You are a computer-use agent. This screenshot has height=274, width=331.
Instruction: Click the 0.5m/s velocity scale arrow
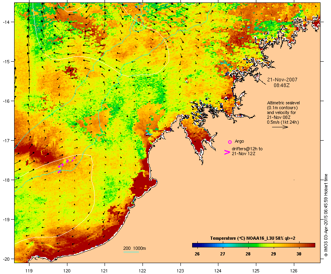point(280,127)
